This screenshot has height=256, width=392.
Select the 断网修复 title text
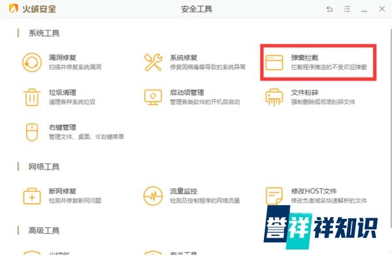click(x=63, y=192)
